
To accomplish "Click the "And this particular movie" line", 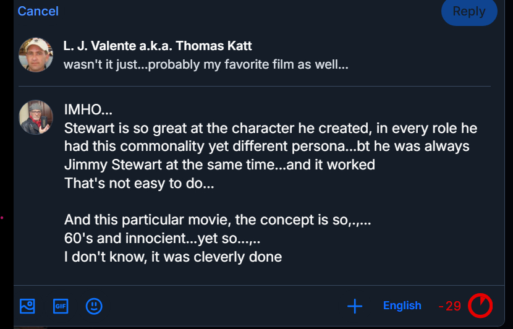I will [216, 220].
